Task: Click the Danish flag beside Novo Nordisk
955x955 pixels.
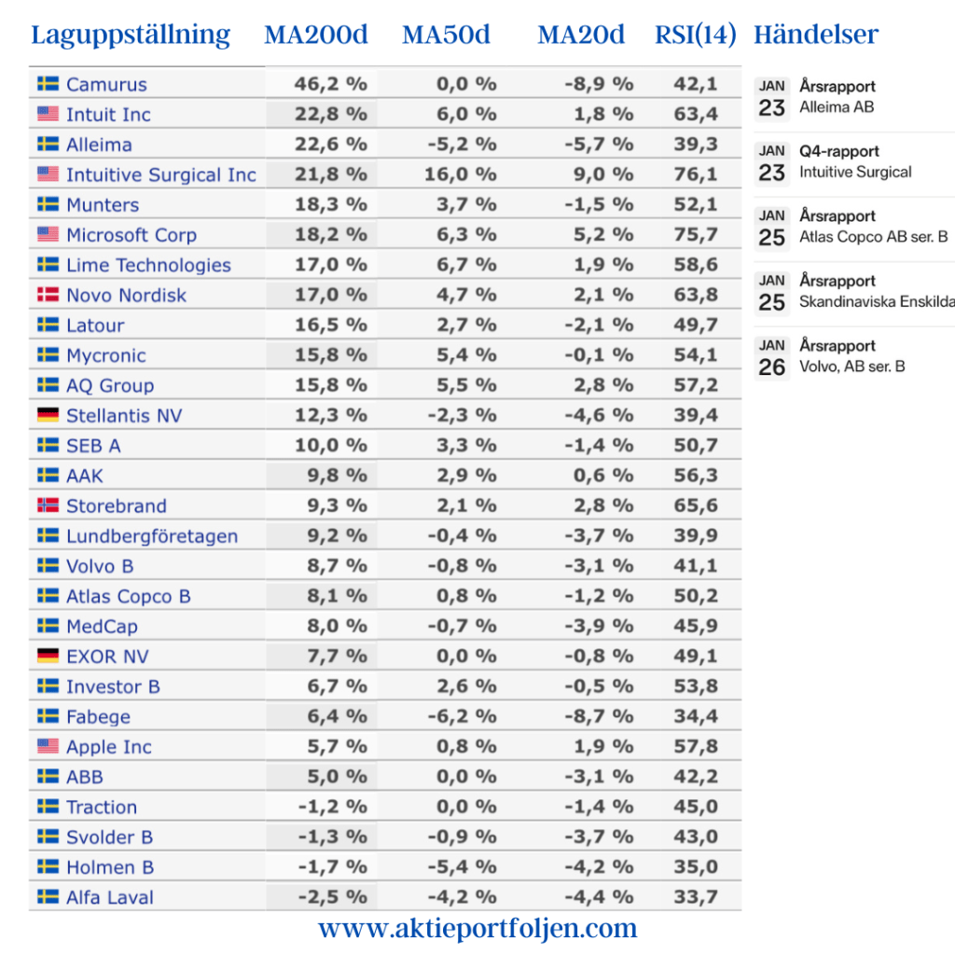Action: pos(48,295)
